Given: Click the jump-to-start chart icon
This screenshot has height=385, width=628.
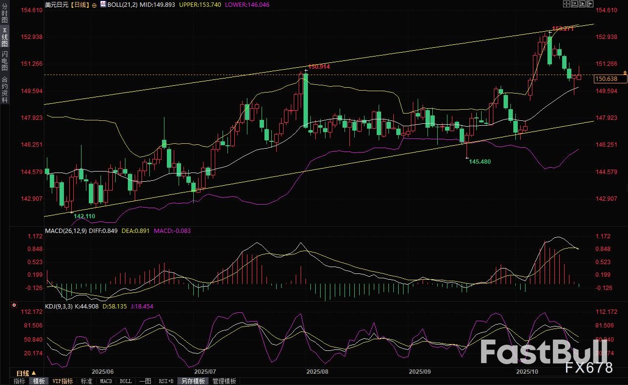Looking at the screenshot, I should (574, 4).
